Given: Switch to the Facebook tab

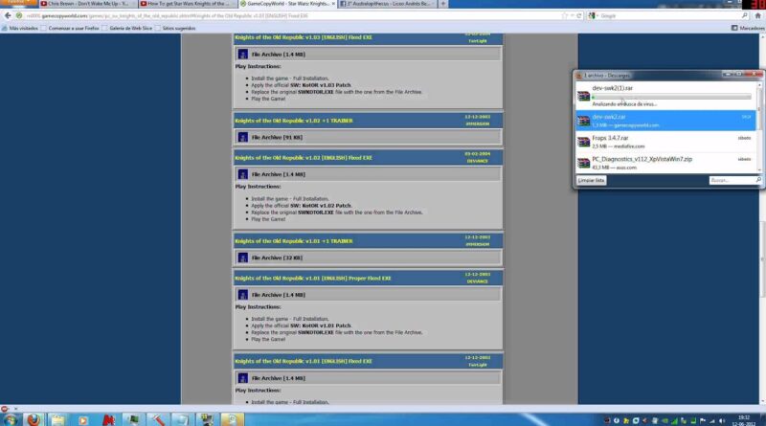Looking at the screenshot, I should point(386,4).
